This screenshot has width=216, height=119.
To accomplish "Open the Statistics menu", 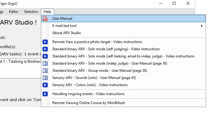I will point(31,12).
